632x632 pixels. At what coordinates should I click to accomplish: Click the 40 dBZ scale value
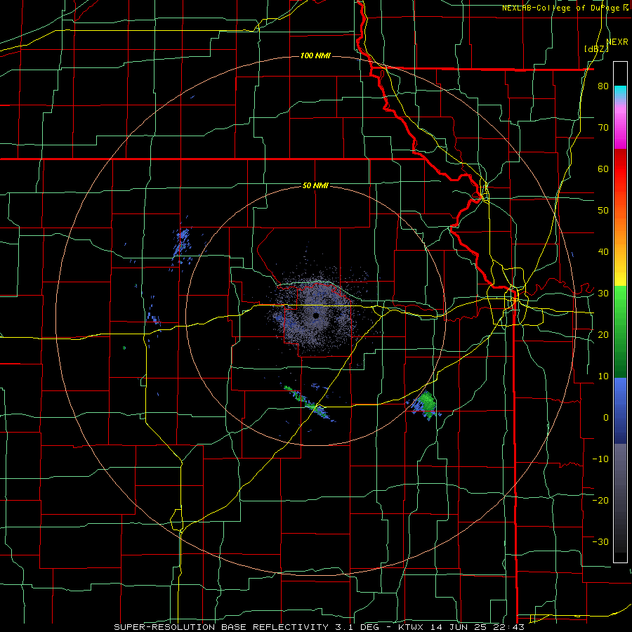pyautogui.click(x=603, y=252)
